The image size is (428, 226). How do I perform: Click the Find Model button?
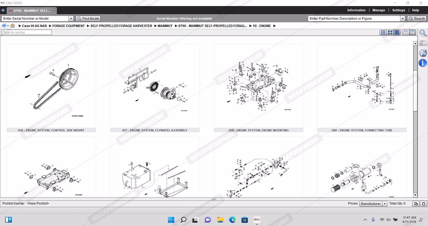click(x=88, y=19)
